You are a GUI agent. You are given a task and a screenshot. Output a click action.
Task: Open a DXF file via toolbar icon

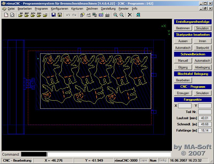click(27, 15)
